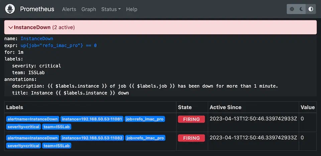Click the first row's FIRING state badge
The width and height of the screenshot is (321, 156).
click(x=191, y=119)
